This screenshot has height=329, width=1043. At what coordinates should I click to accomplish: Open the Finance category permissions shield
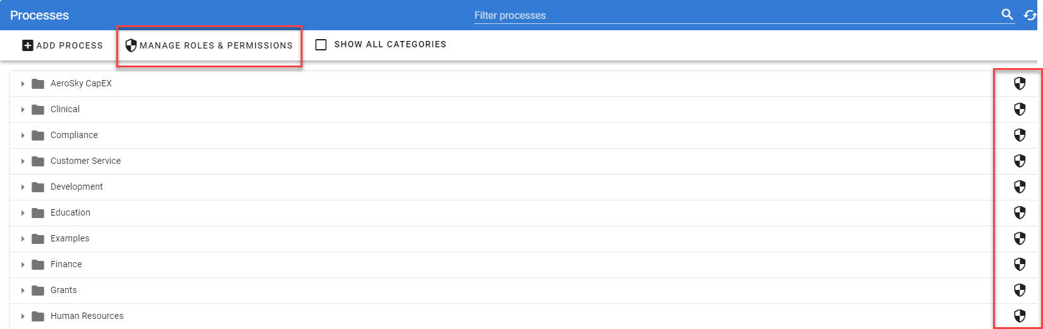point(1020,265)
